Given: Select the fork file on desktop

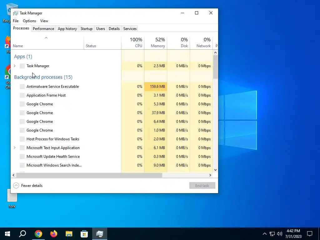Looking at the screenshot, I should (x=12, y=198).
